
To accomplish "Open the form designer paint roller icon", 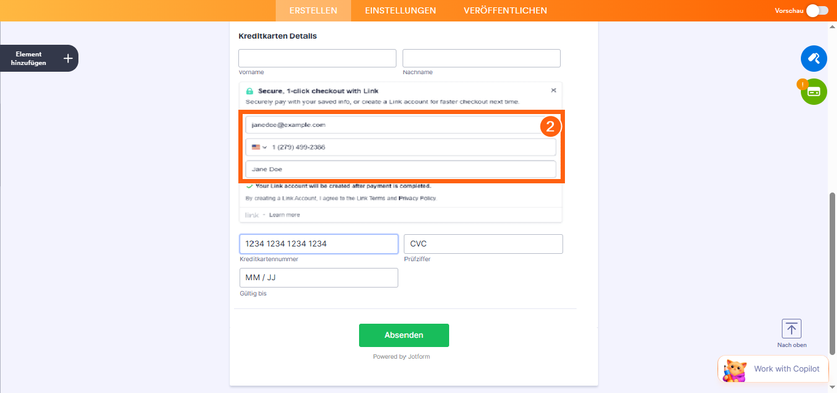I will tap(814, 58).
